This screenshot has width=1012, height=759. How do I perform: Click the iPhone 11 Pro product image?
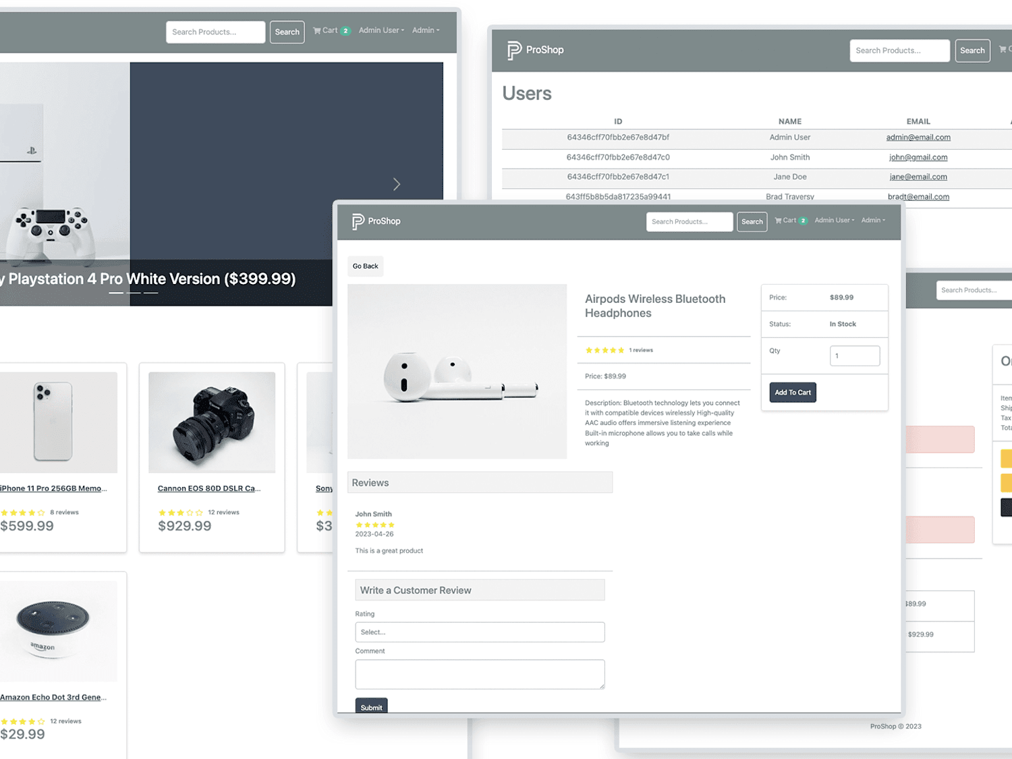[x=58, y=422]
